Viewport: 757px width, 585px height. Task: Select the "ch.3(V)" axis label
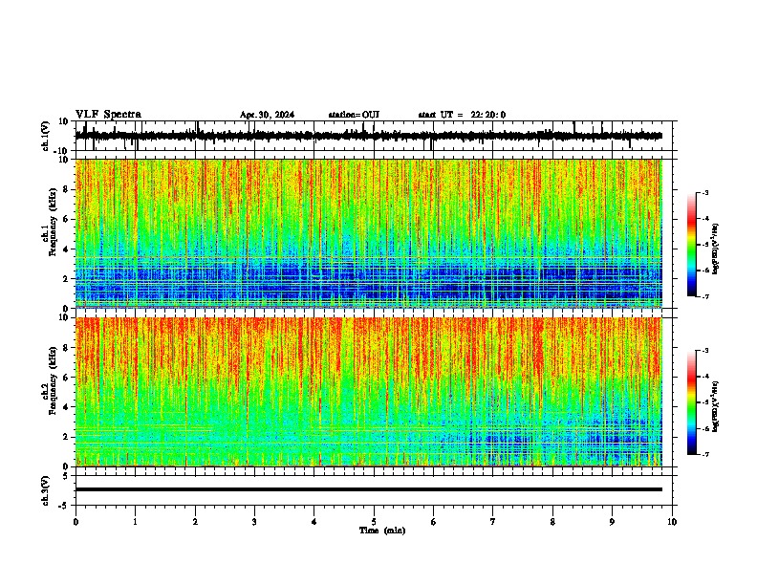(x=46, y=490)
